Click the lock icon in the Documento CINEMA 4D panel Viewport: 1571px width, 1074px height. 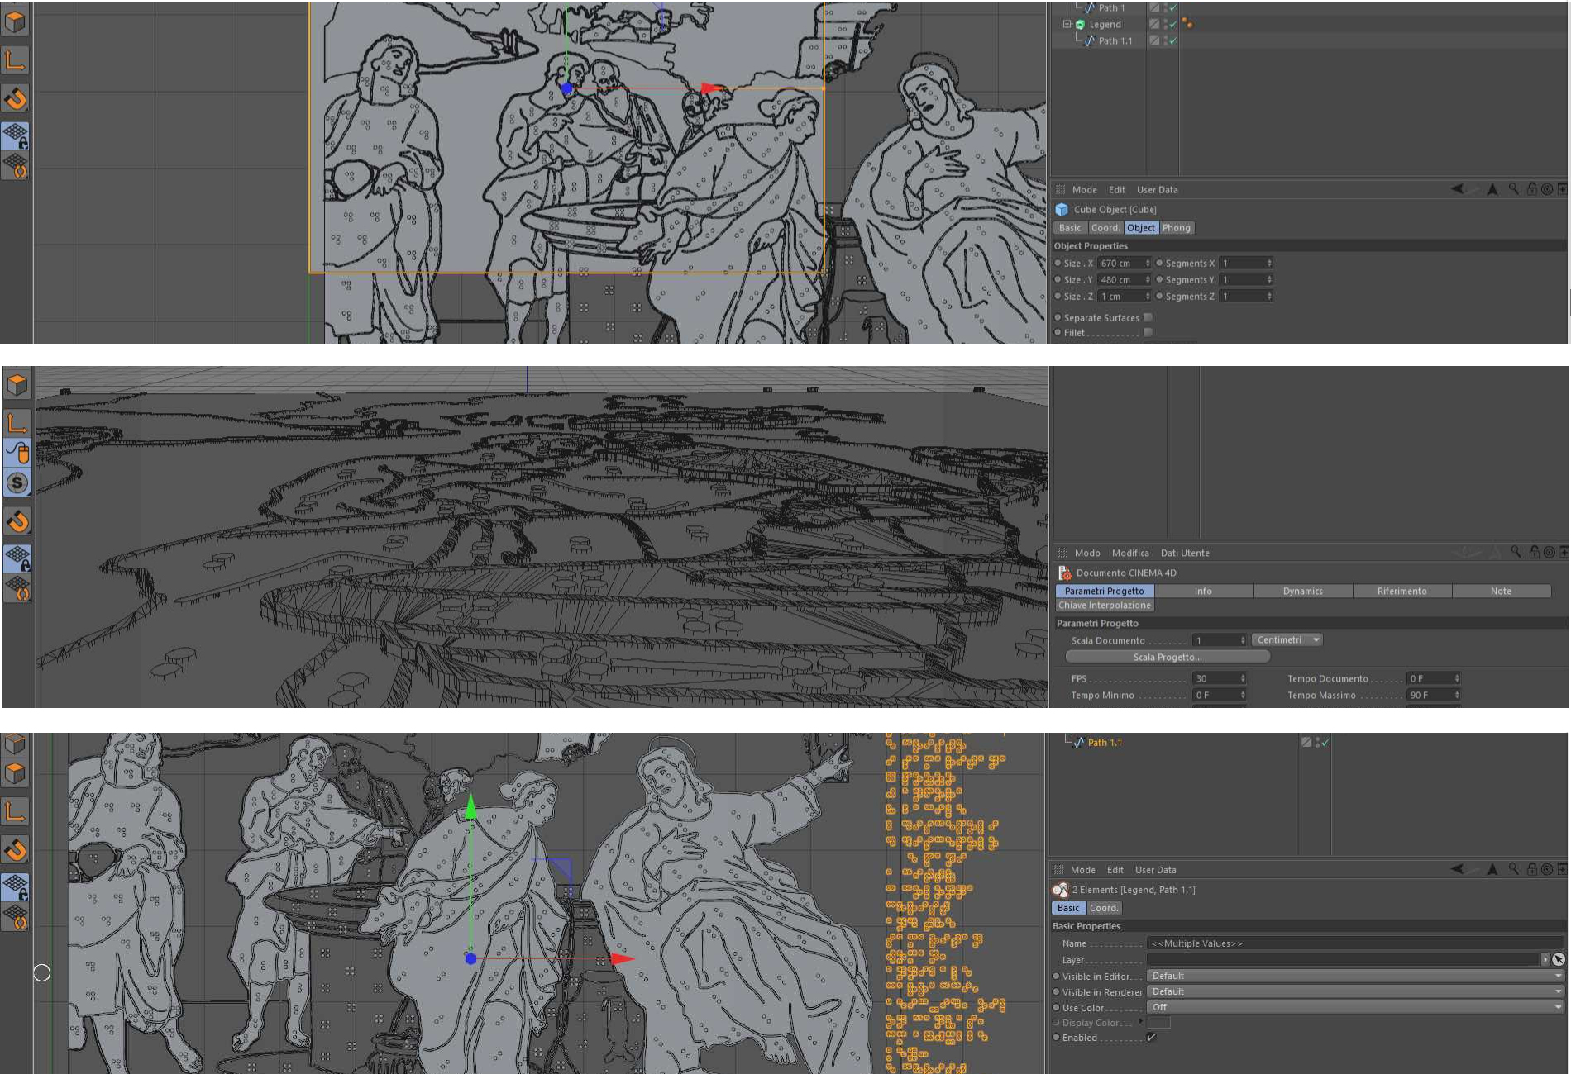click(x=1535, y=552)
